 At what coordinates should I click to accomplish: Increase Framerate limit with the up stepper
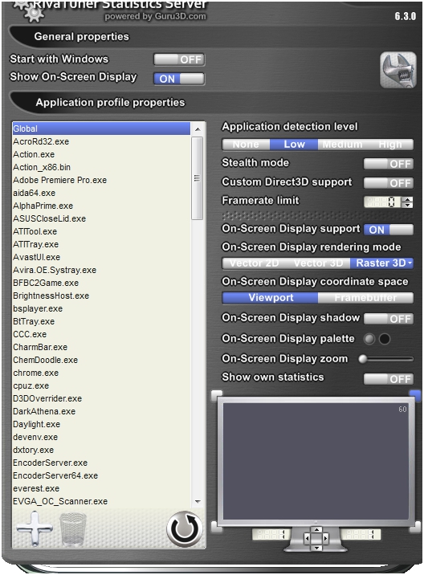pyautogui.click(x=407, y=199)
